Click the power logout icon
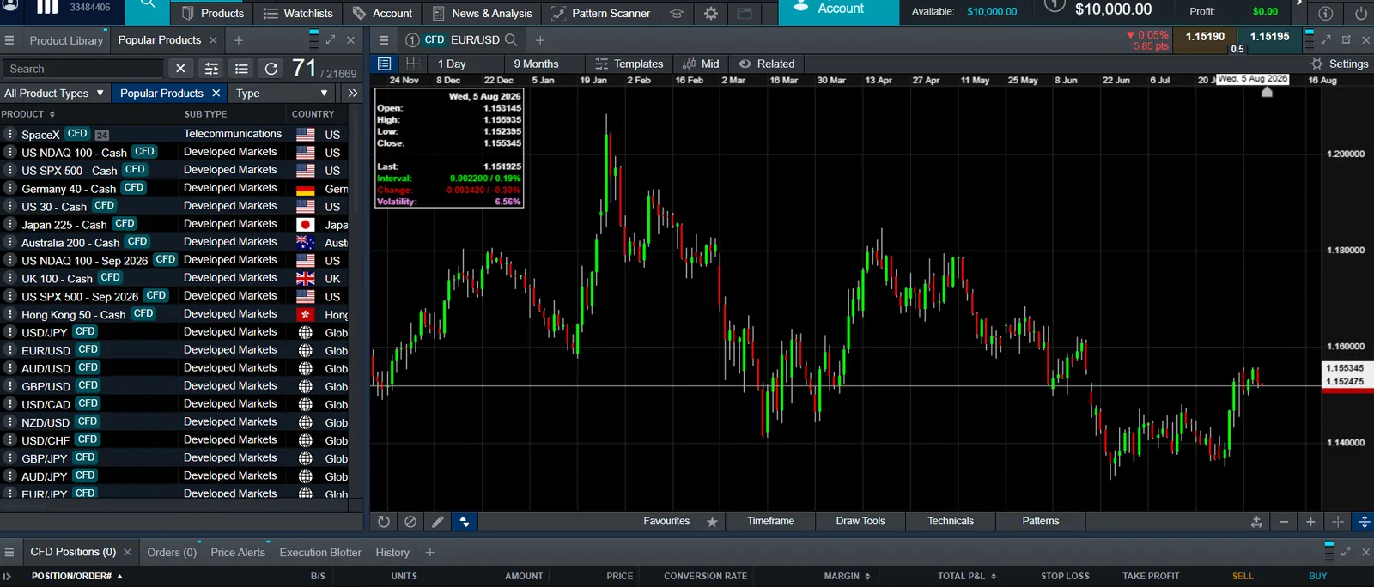 [x=1360, y=13]
